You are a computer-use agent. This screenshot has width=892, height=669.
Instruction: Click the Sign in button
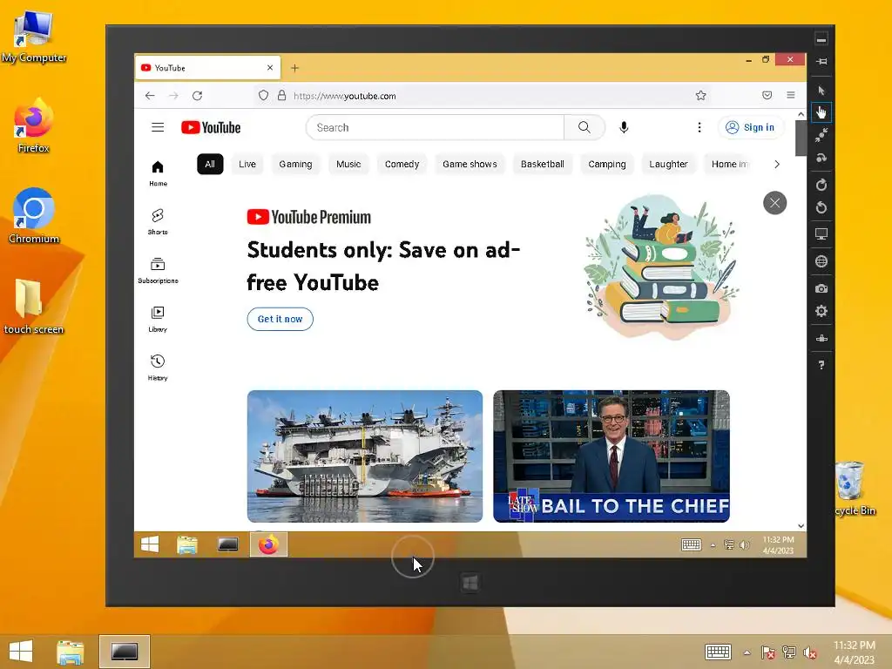(x=750, y=127)
